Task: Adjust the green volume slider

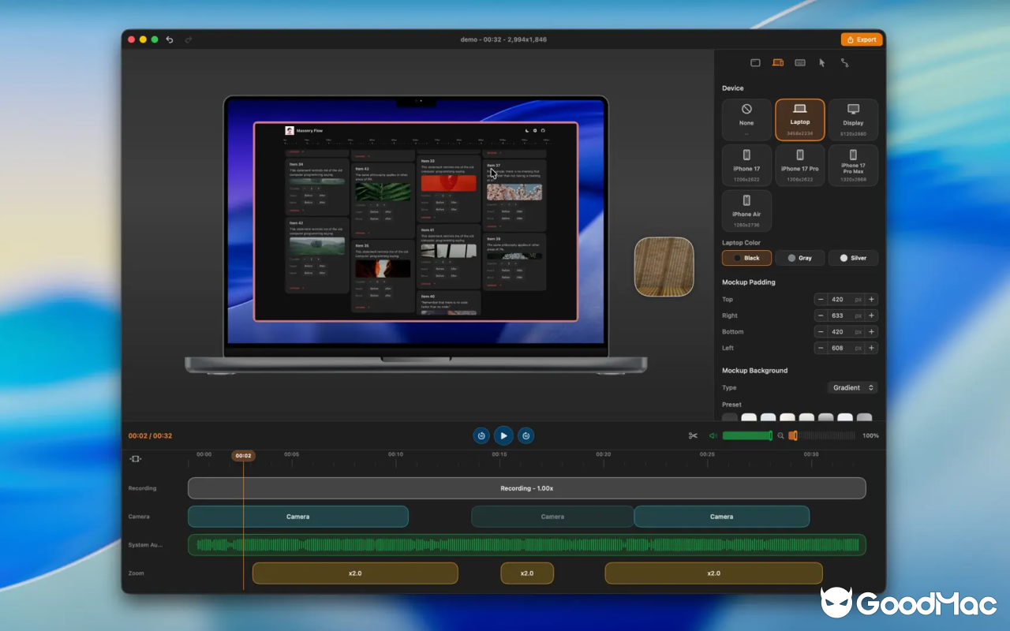Action: coord(747,435)
